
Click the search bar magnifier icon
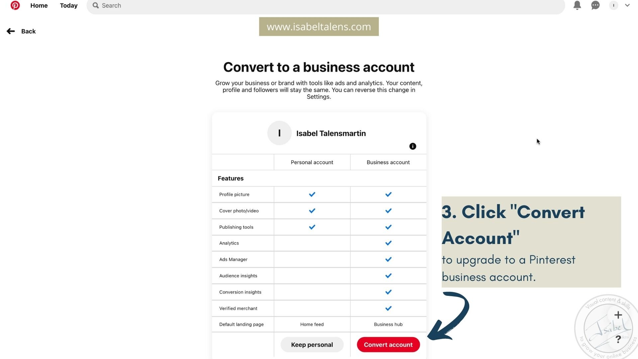[95, 5]
